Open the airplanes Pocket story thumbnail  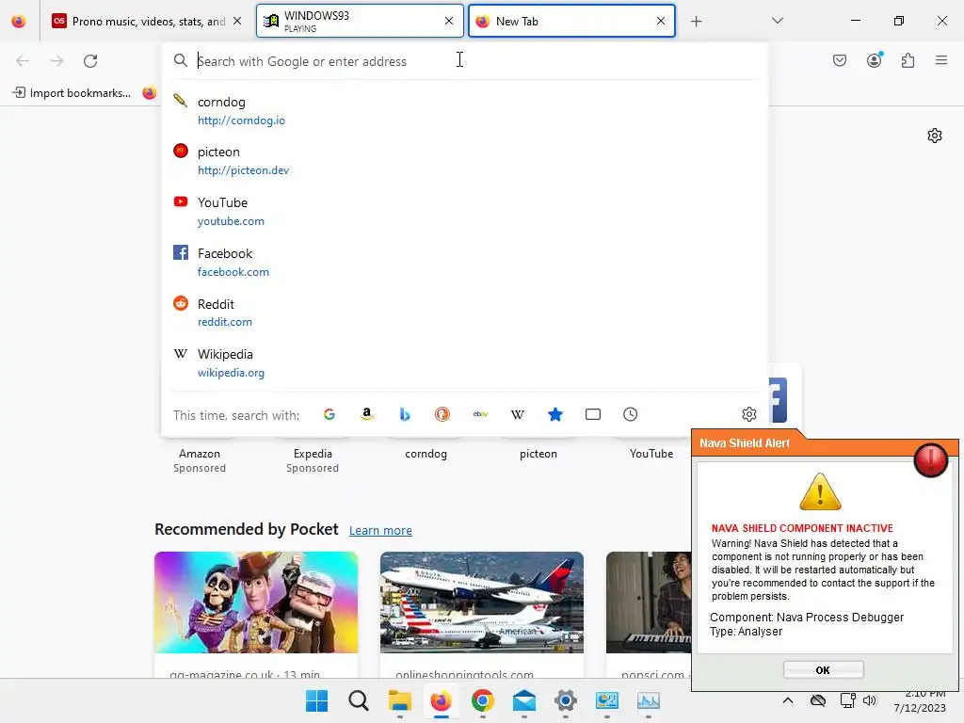481,602
